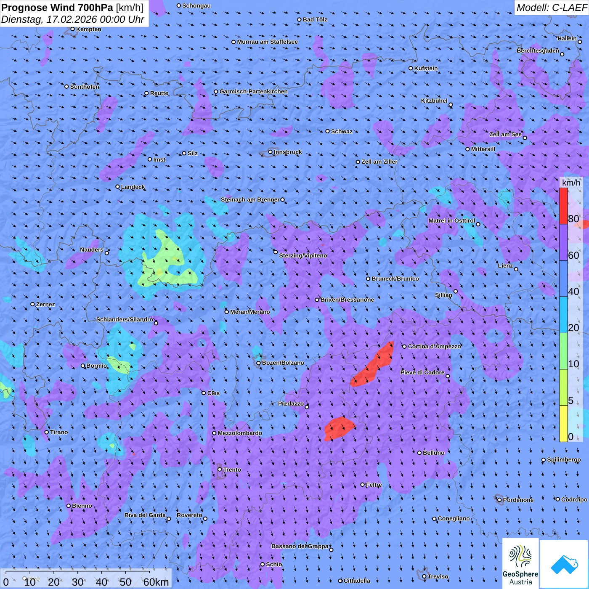This screenshot has height=589, width=589.
Task: Click the Kufstein location dot
Action: point(411,68)
